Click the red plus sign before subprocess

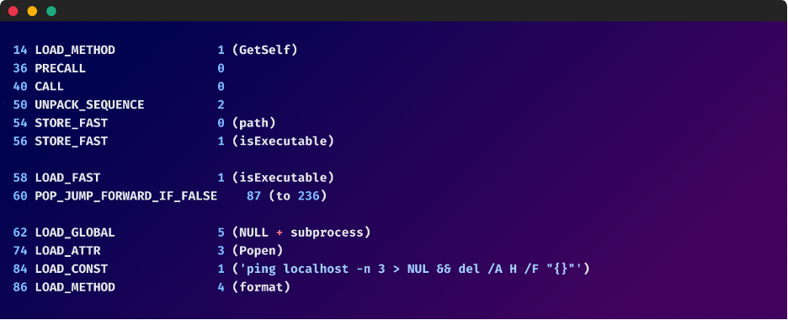280,232
